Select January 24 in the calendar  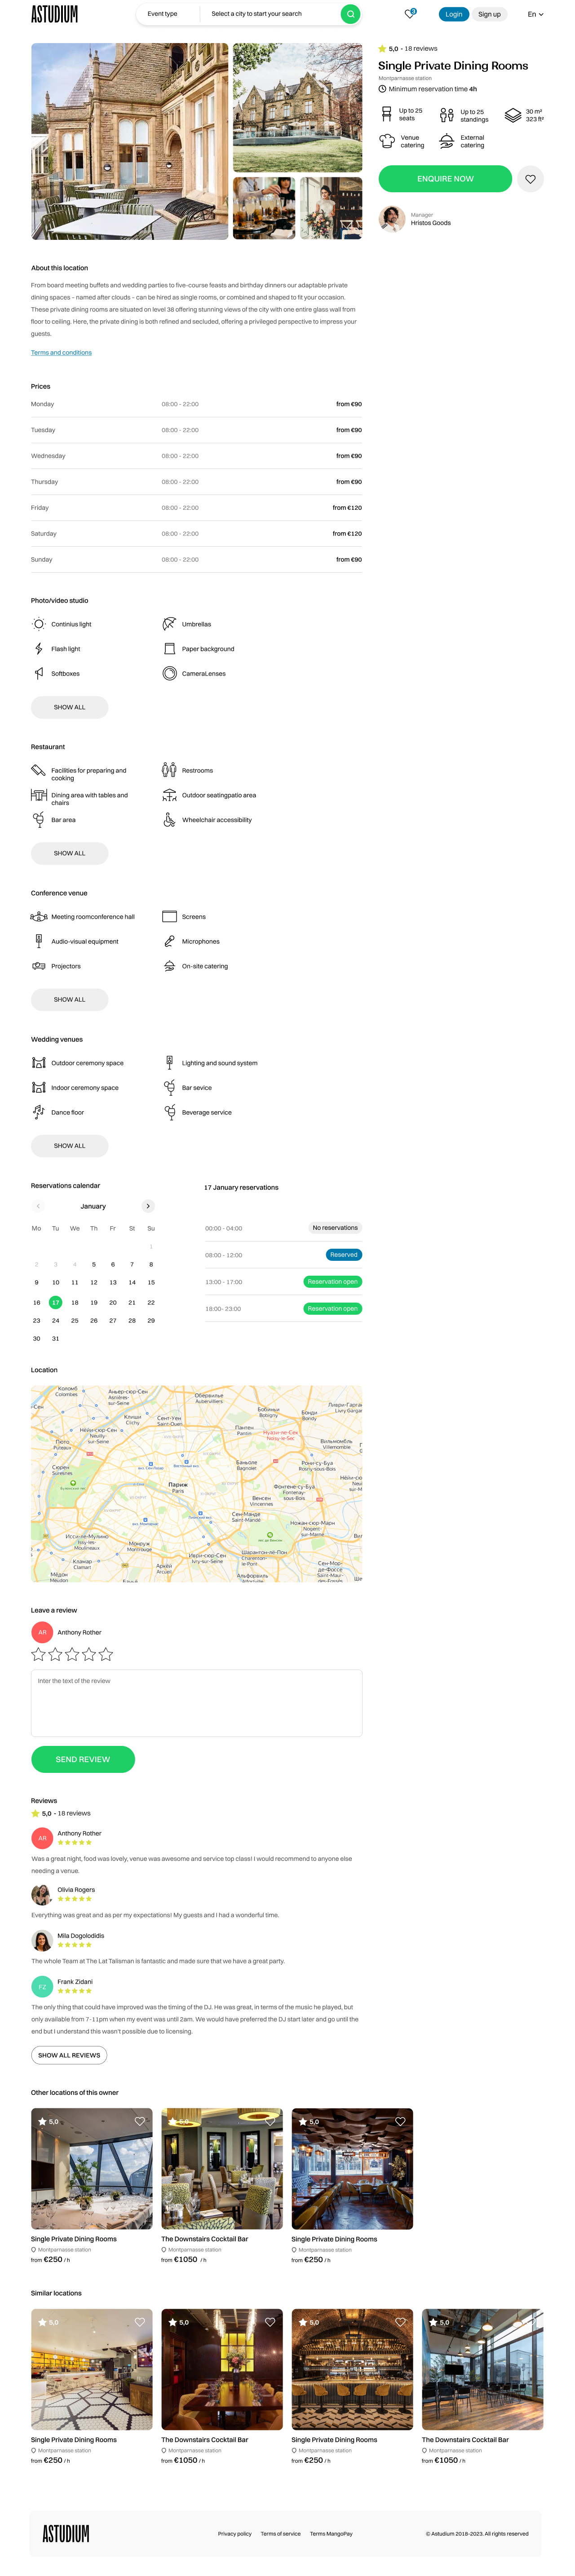56,1320
